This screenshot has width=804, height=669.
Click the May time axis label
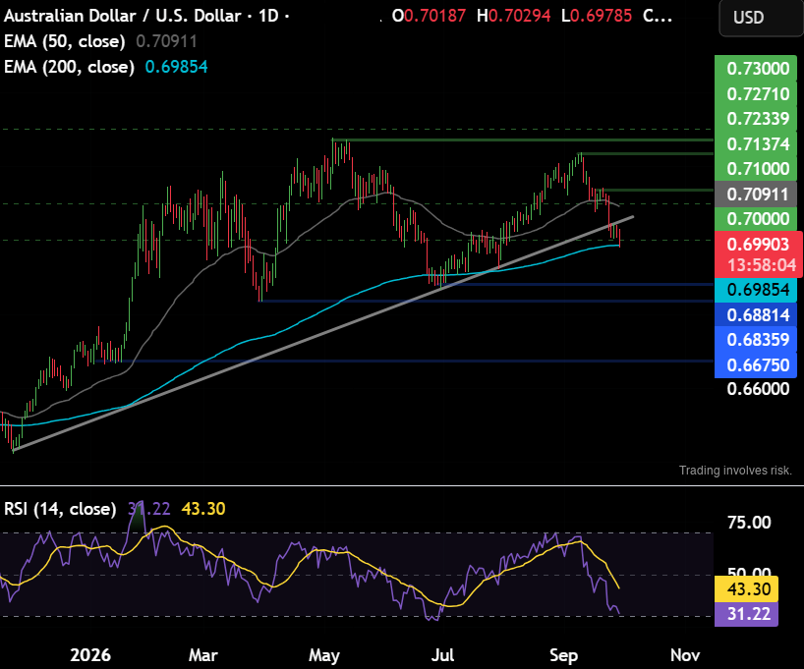tap(324, 654)
